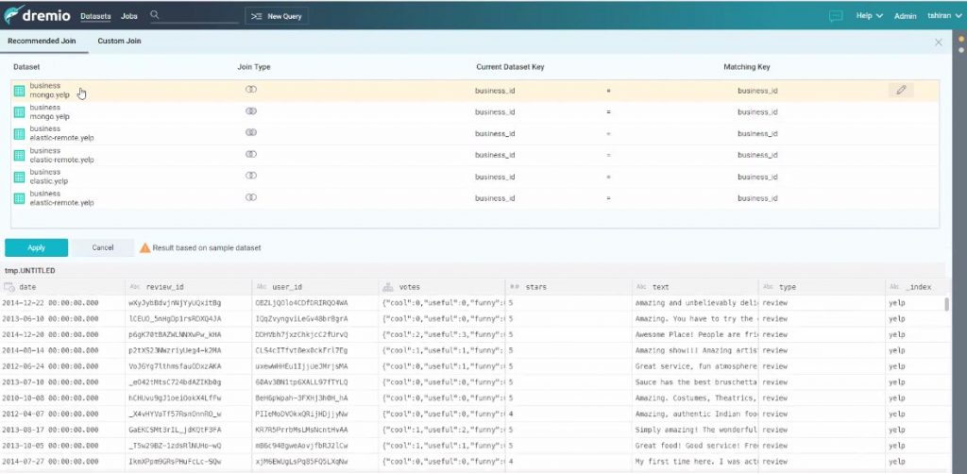Go to Datasets in top navigation

tap(94, 16)
